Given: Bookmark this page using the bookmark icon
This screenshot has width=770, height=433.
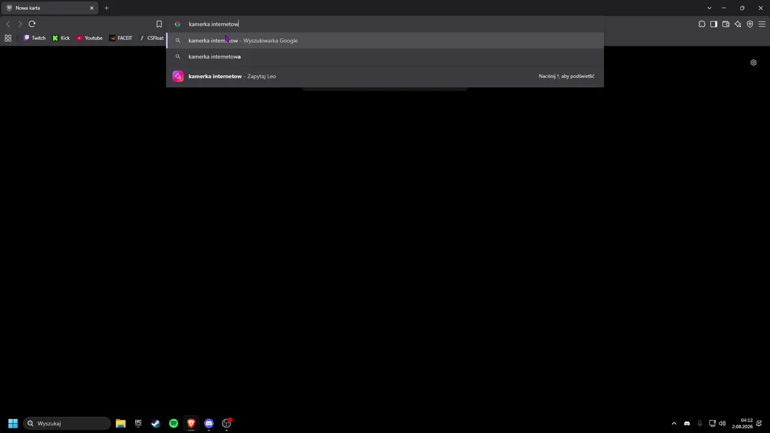Looking at the screenshot, I should coord(159,24).
